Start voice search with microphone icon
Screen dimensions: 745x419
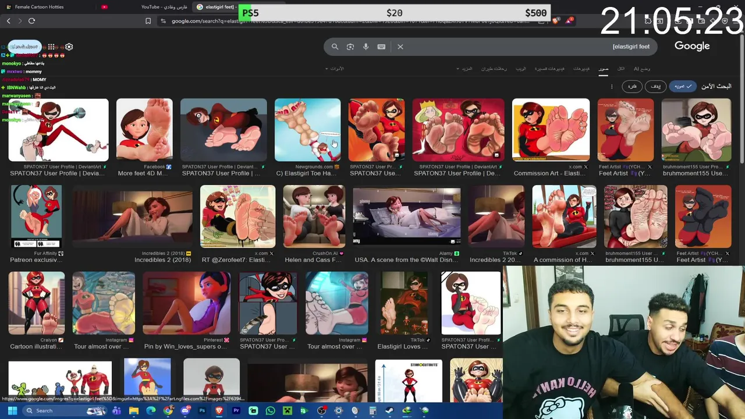(366, 47)
